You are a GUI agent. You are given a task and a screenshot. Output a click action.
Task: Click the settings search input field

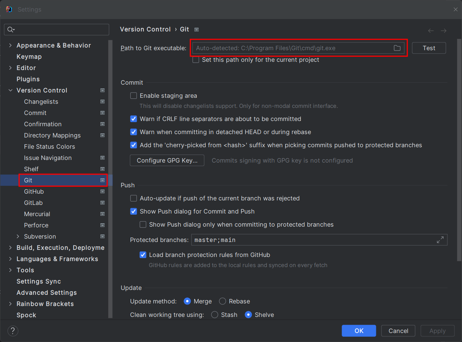click(x=56, y=30)
